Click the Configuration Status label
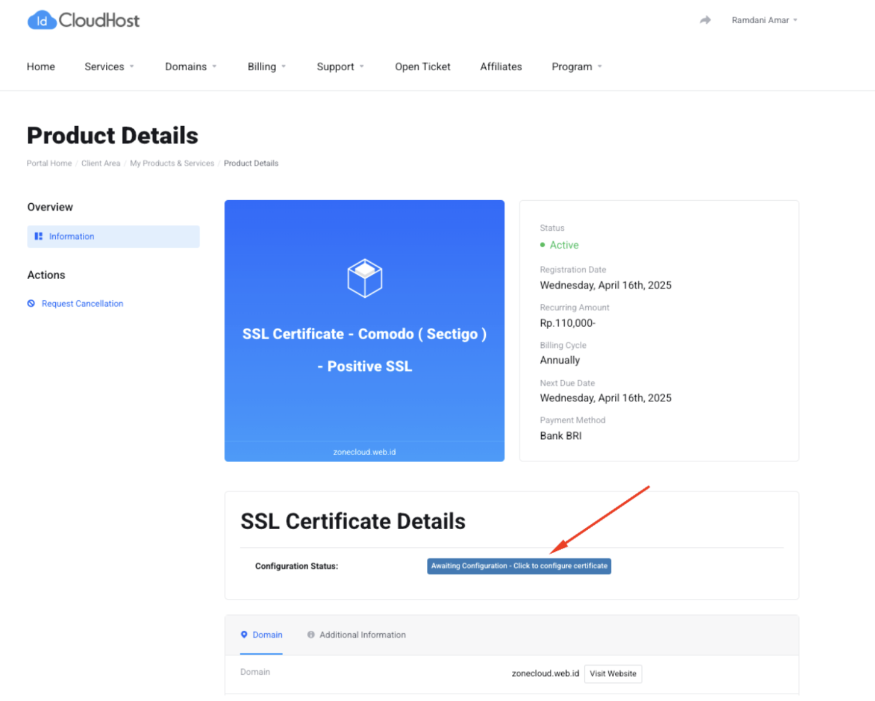Image resolution: width=875 pixels, height=701 pixels. pyautogui.click(x=296, y=566)
